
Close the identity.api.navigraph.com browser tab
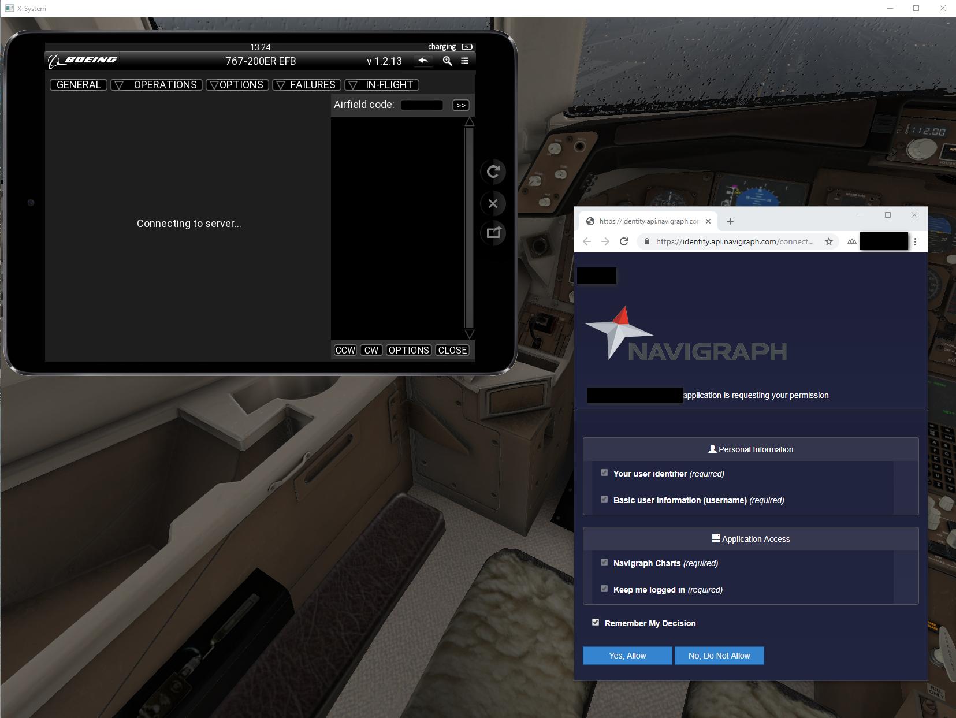pos(708,221)
